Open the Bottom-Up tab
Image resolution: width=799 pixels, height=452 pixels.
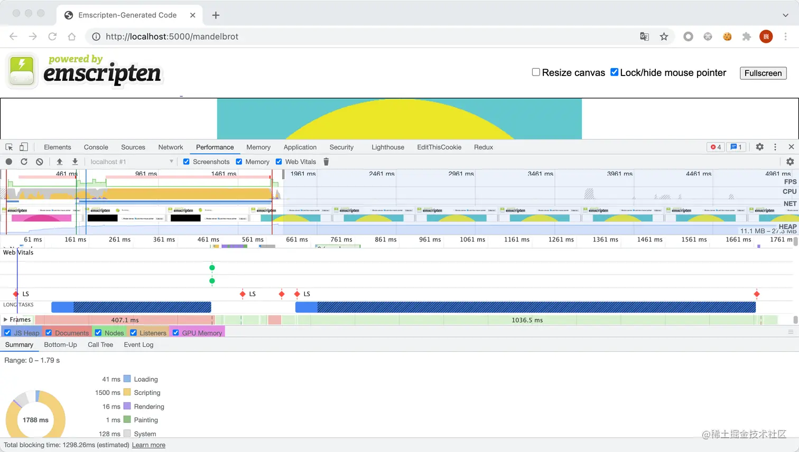60,345
